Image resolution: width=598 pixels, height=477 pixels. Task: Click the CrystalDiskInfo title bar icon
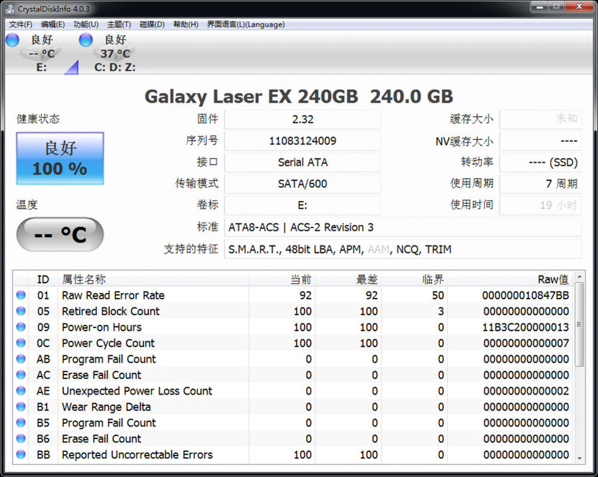(x=10, y=8)
